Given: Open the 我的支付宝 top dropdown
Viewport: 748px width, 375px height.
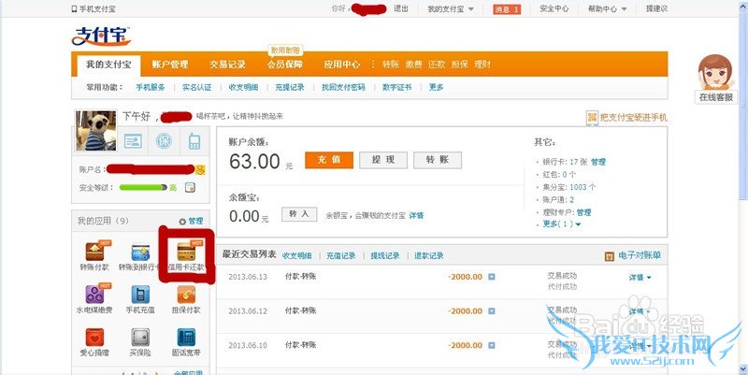Looking at the screenshot, I should [x=451, y=9].
